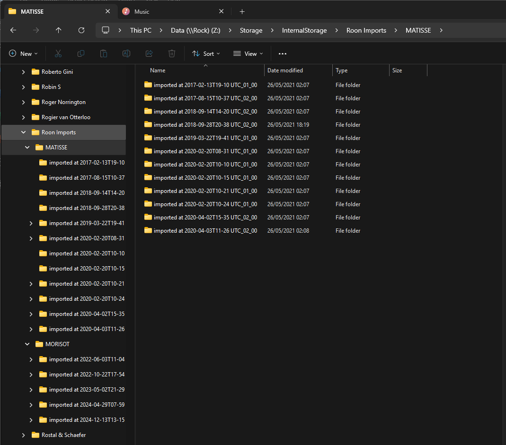Image resolution: width=506 pixels, height=445 pixels.
Task: Expand tree node imported at 2019-03-22T19-41
Action: click(x=31, y=223)
